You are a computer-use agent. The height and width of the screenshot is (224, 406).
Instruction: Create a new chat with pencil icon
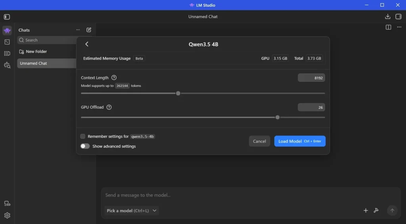[x=89, y=30]
